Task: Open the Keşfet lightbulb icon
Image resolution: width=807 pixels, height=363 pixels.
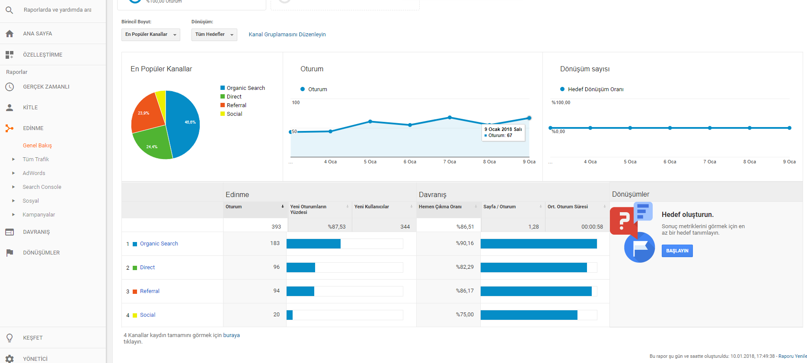Action: coord(10,338)
